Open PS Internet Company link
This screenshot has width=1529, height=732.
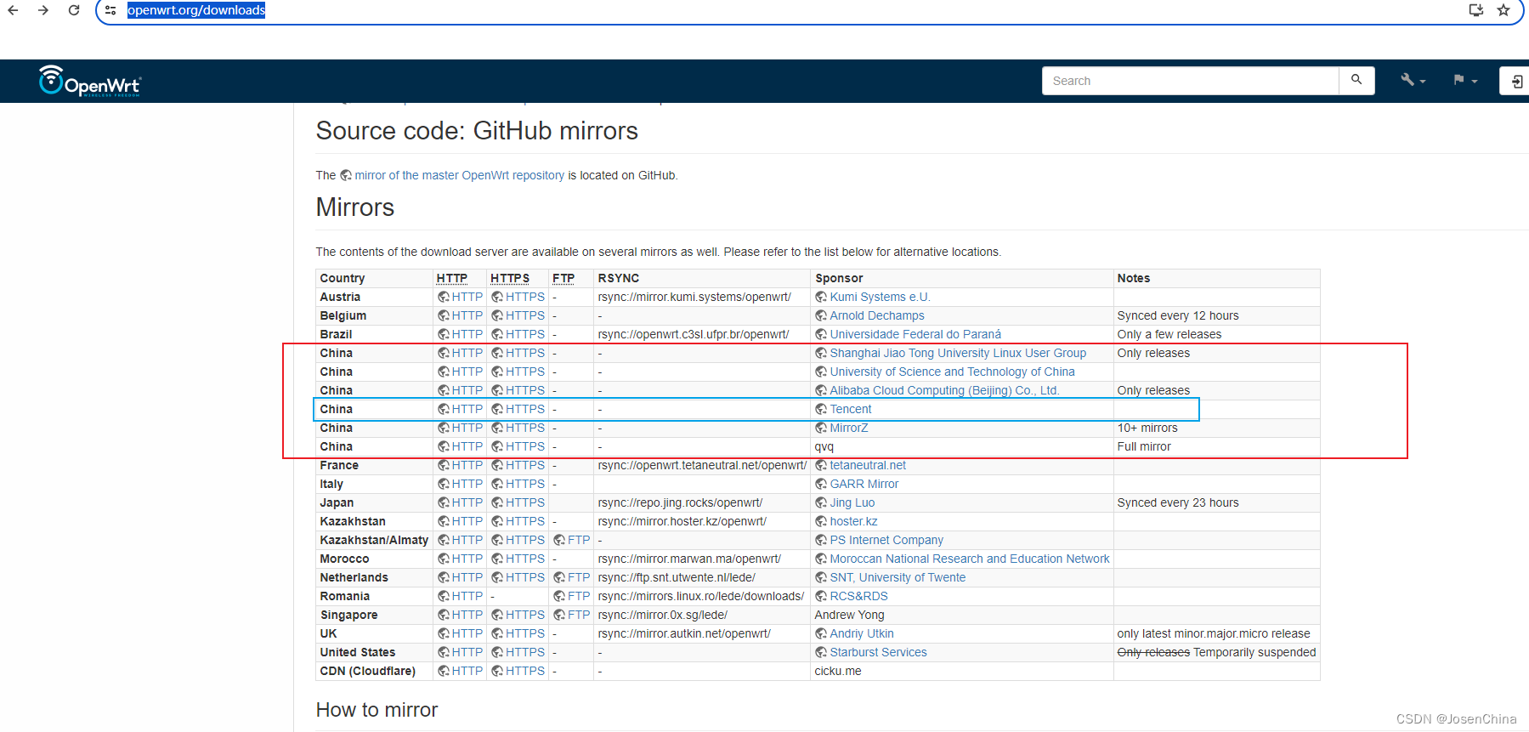point(886,540)
